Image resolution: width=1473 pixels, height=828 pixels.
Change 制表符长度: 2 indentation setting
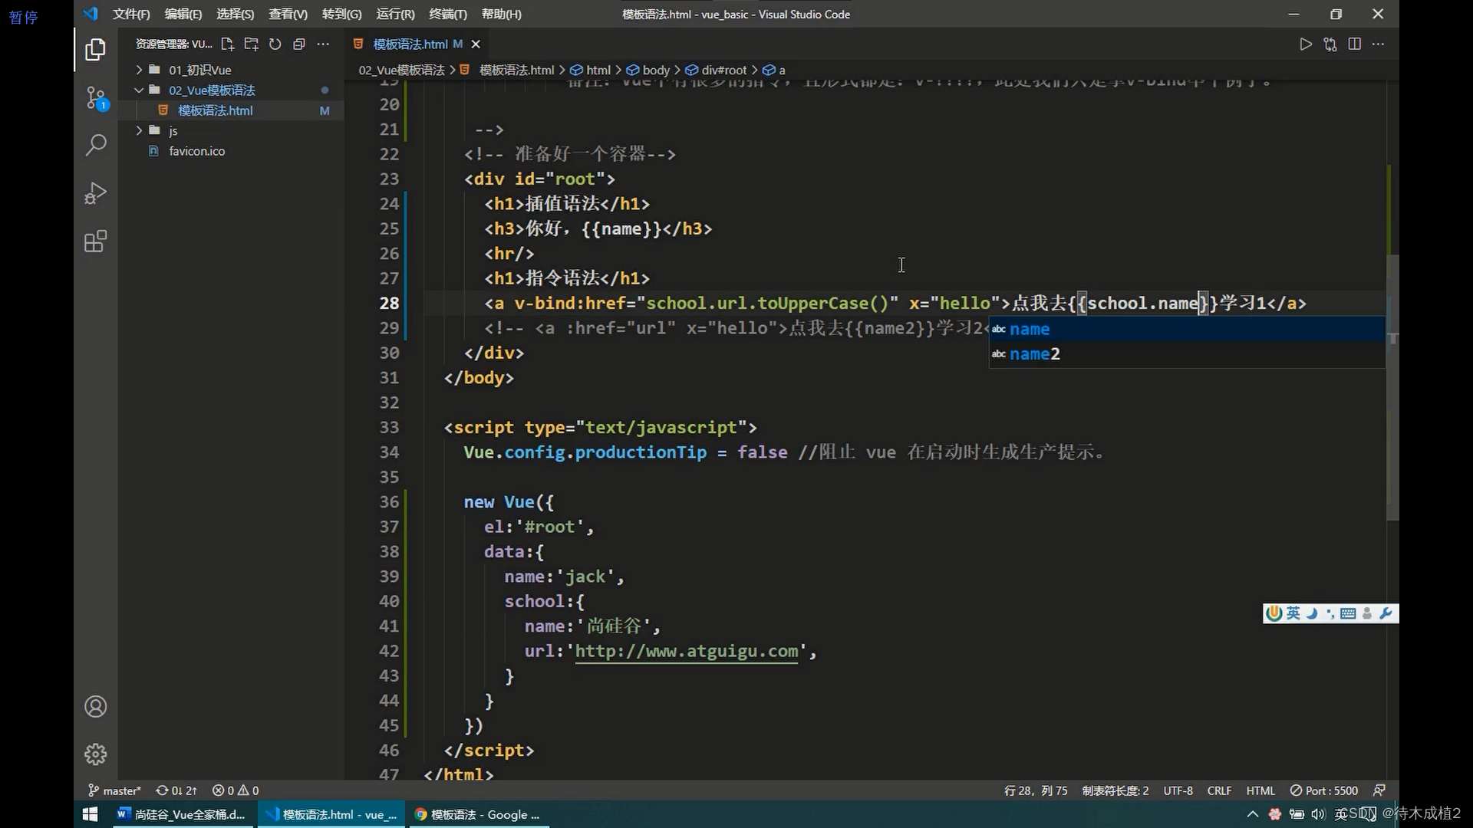[x=1115, y=790]
